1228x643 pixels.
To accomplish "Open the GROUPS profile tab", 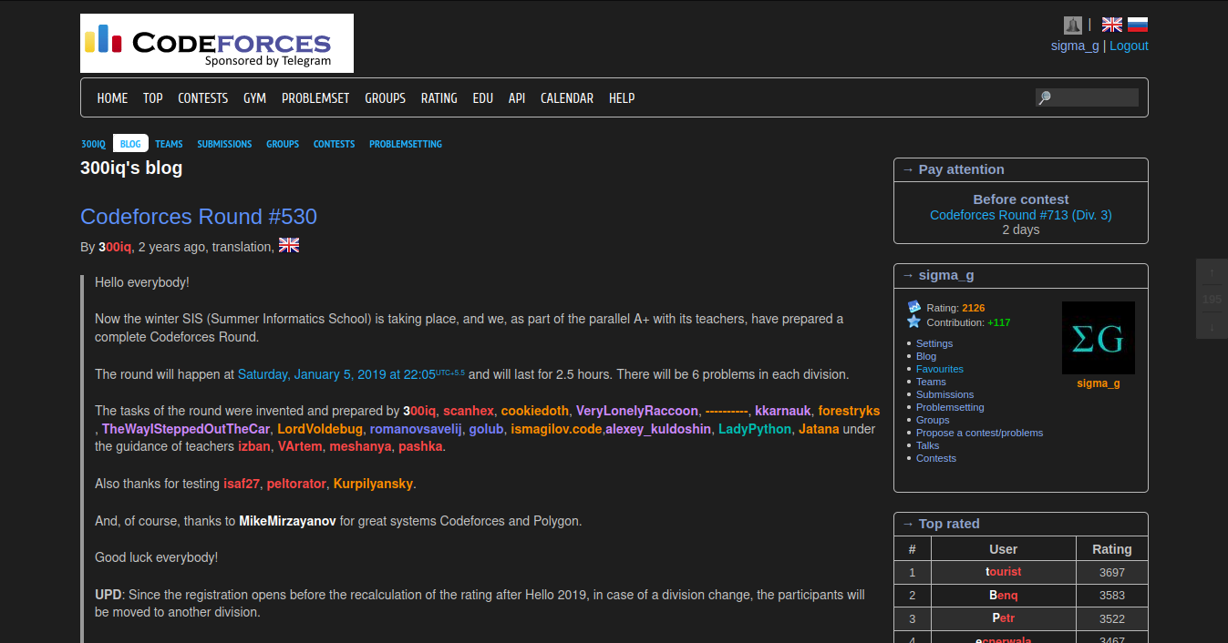I will [x=283, y=144].
